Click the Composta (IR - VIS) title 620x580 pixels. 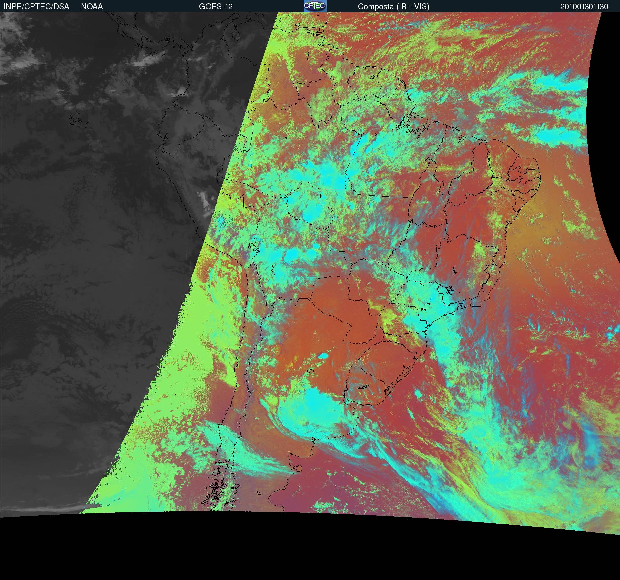(x=394, y=7)
